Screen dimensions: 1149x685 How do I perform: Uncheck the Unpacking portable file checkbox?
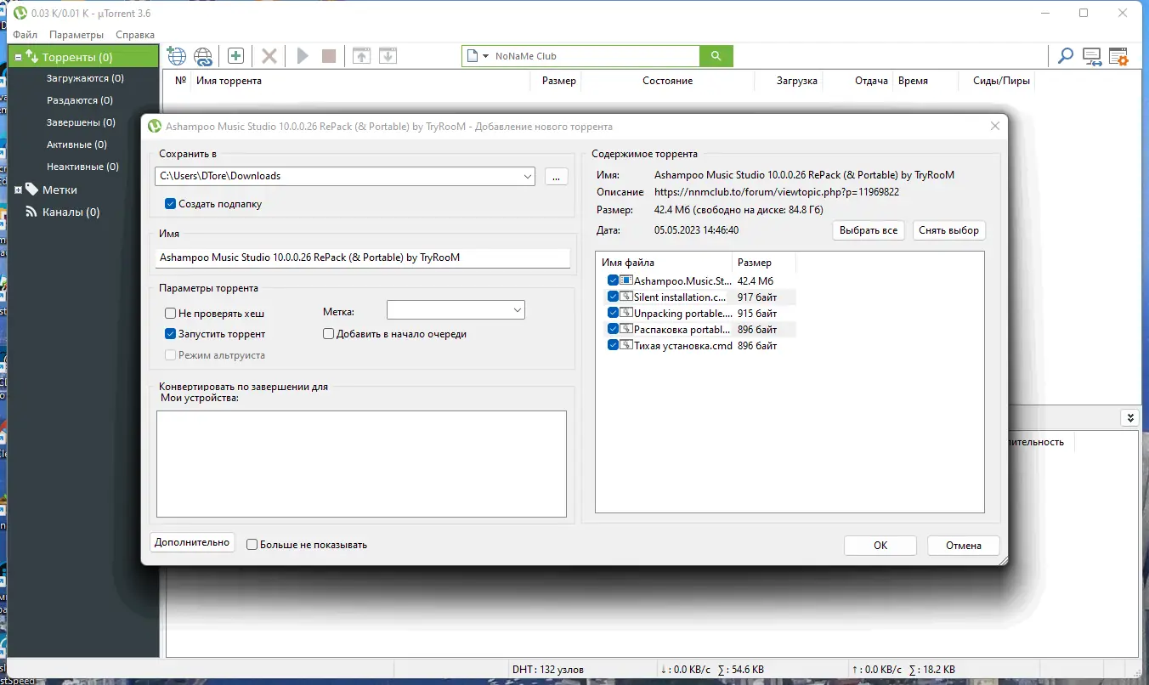pos(613,313)
